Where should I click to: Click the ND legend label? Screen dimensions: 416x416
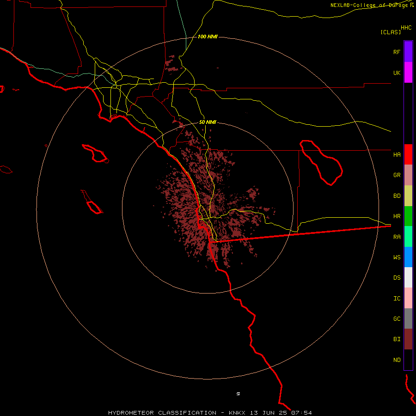click(397, 360)
